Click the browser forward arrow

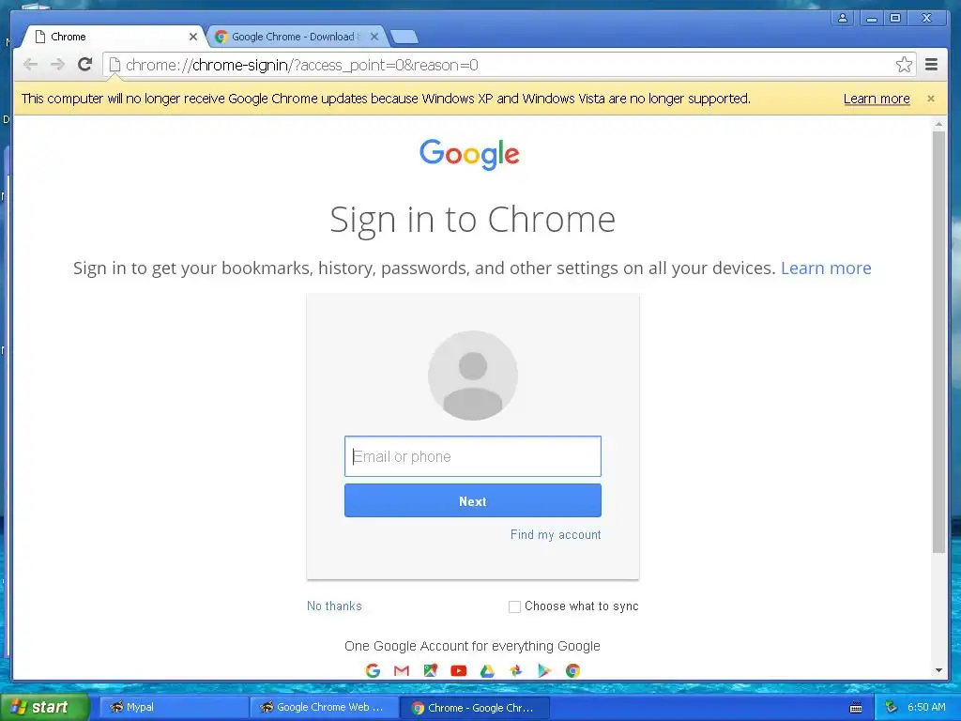(x=57, y=65)
